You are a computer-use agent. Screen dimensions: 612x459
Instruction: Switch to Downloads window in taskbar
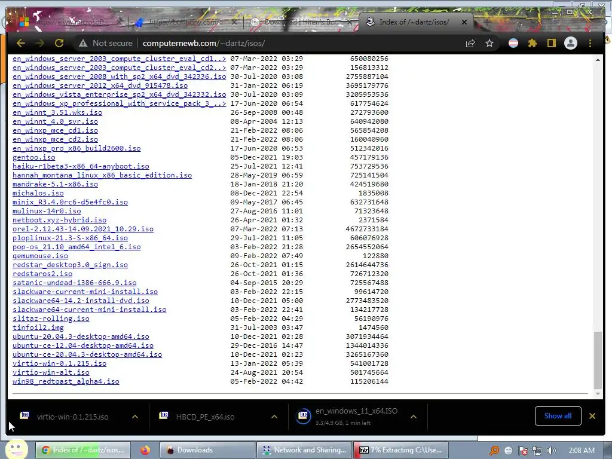pos(207,450)
